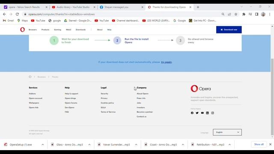
Task: Open Opera's Facebook page icon
Action: (192, 113)
